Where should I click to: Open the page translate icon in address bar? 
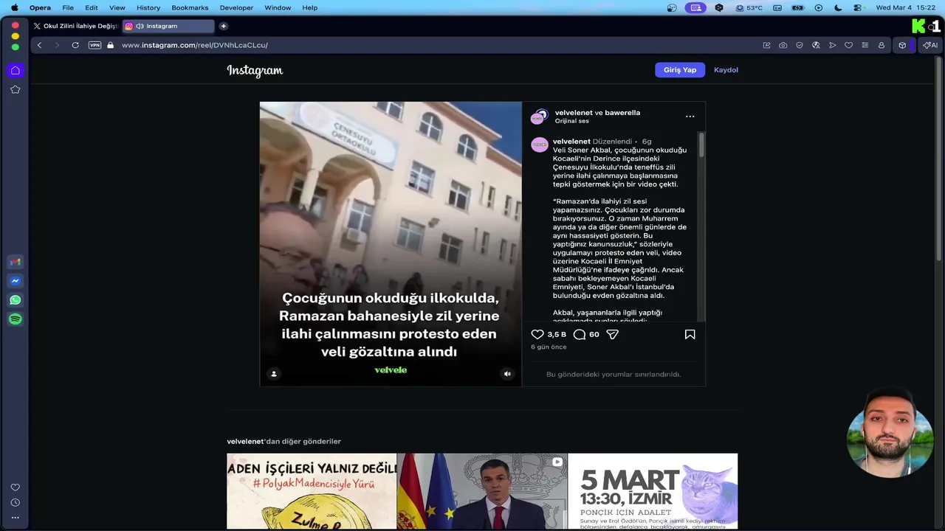[x=816, y=45]
